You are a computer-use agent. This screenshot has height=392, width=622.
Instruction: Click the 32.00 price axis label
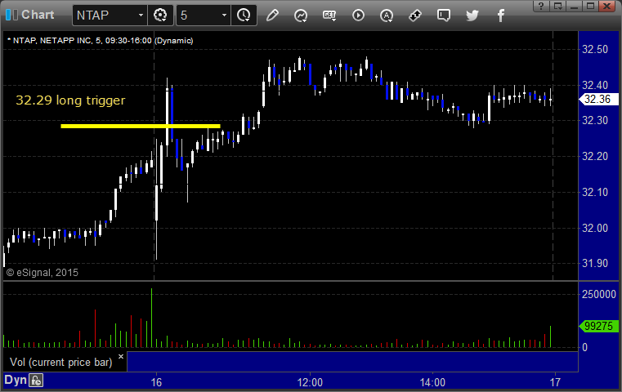coord(595,228)
